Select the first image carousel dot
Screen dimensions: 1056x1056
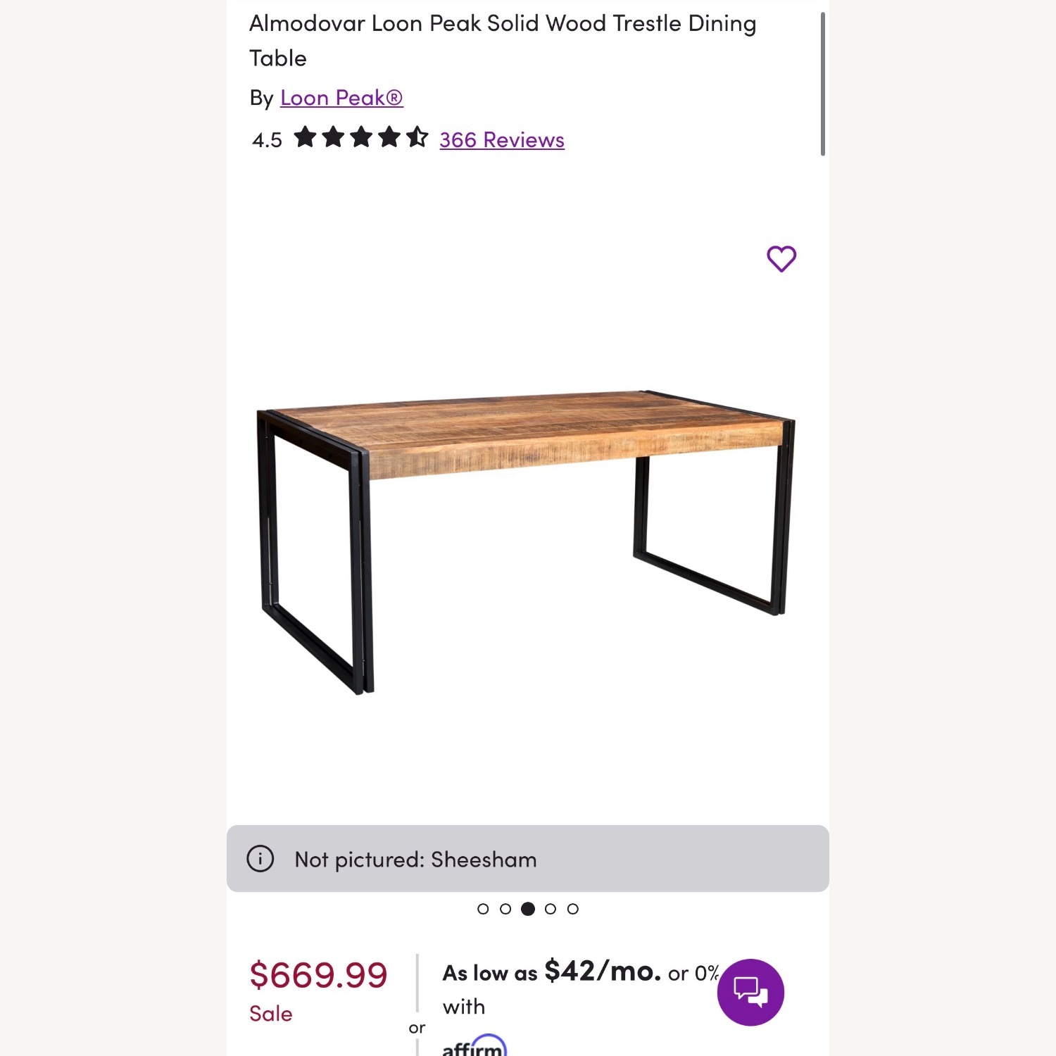click(484, 909)
